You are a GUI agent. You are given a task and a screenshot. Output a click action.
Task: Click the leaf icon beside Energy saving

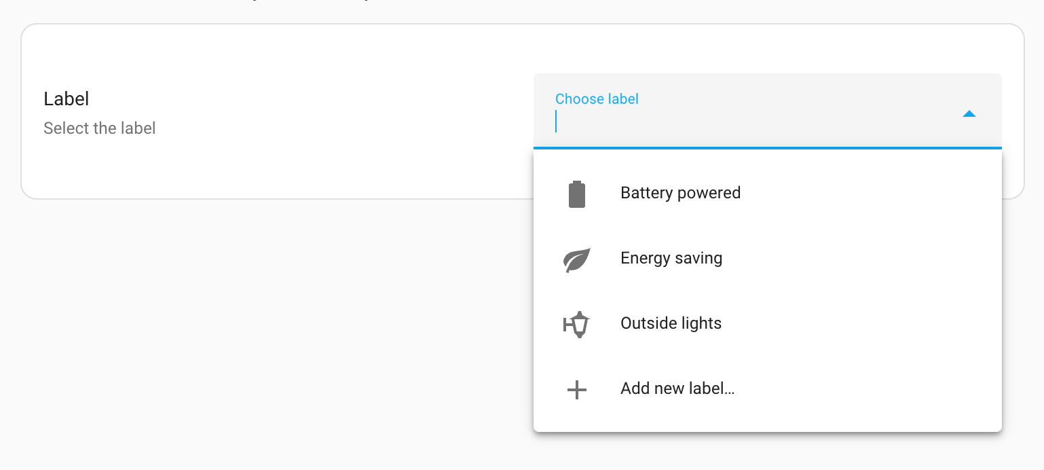(576, 258)
